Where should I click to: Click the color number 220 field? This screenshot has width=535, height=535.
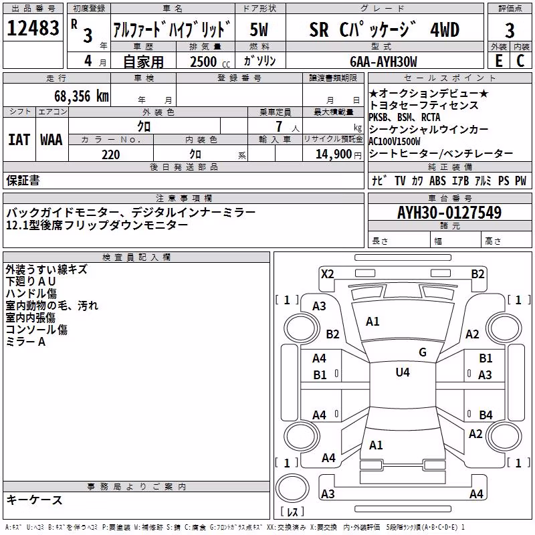(x=111, y=154)
